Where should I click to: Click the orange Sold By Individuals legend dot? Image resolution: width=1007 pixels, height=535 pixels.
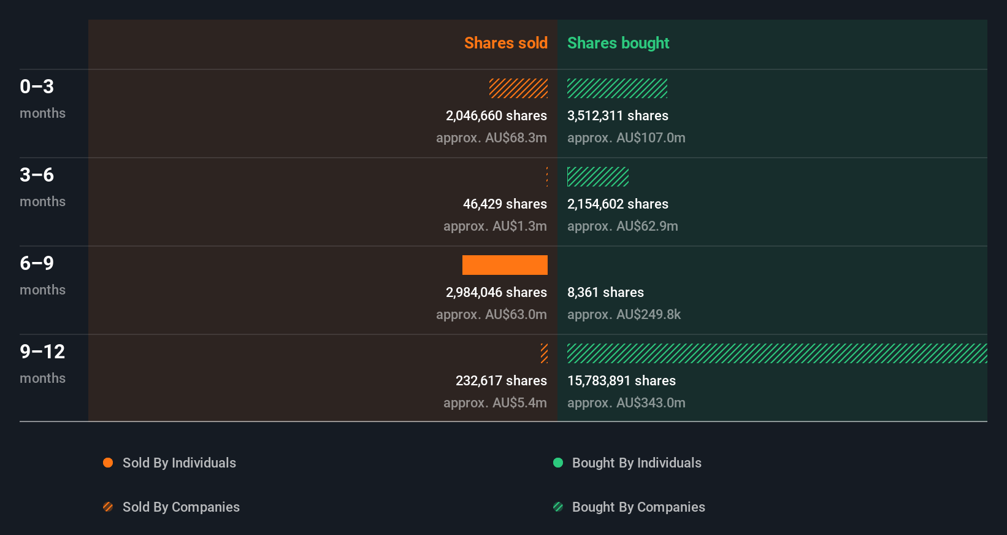pos(108,463)
